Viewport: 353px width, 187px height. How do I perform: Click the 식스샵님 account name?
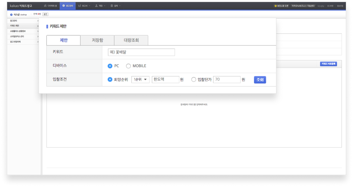click(321, 6)
